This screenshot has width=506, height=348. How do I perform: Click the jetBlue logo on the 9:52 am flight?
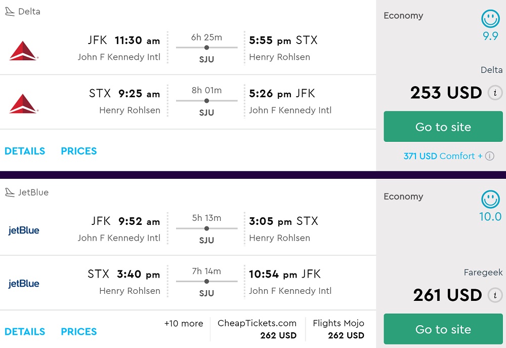[x=24, y=230]
